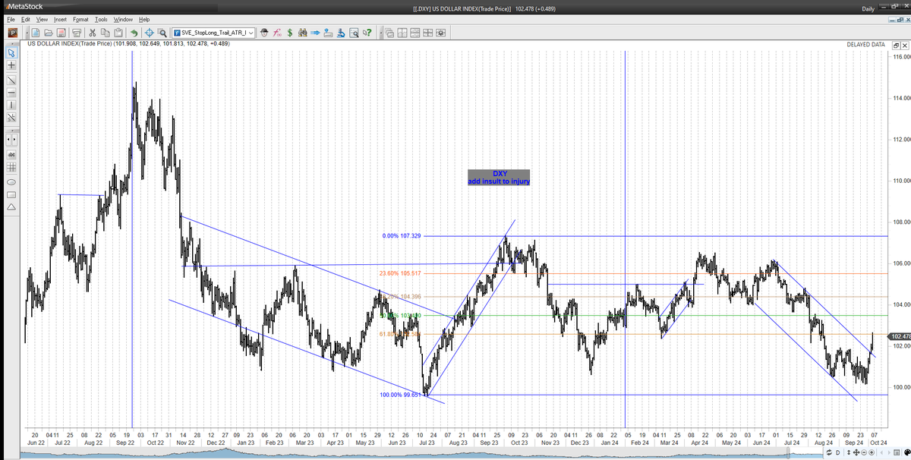Open the File menu
The image size is (911, 460).
pos(11,19)
